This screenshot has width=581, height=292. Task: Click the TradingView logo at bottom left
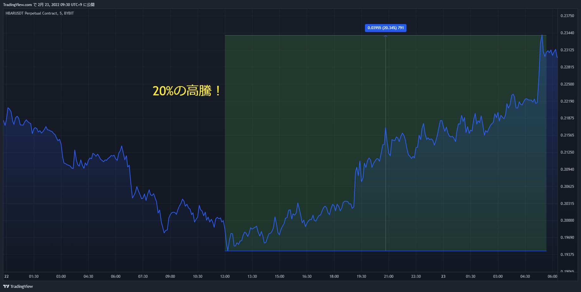point(18,286)
